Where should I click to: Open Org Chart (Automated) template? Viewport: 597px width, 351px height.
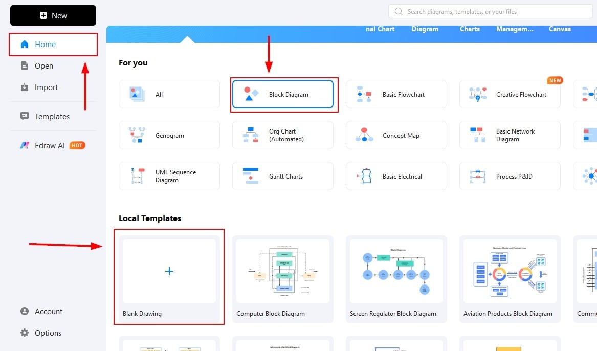[282, 135]
